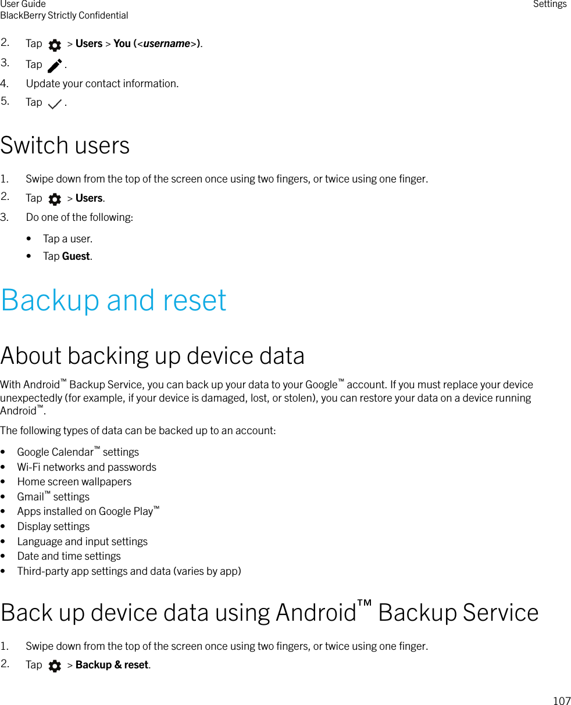Click the bold Backup & reset text
Screen dimensions: 571x705
tap(112, 665)
